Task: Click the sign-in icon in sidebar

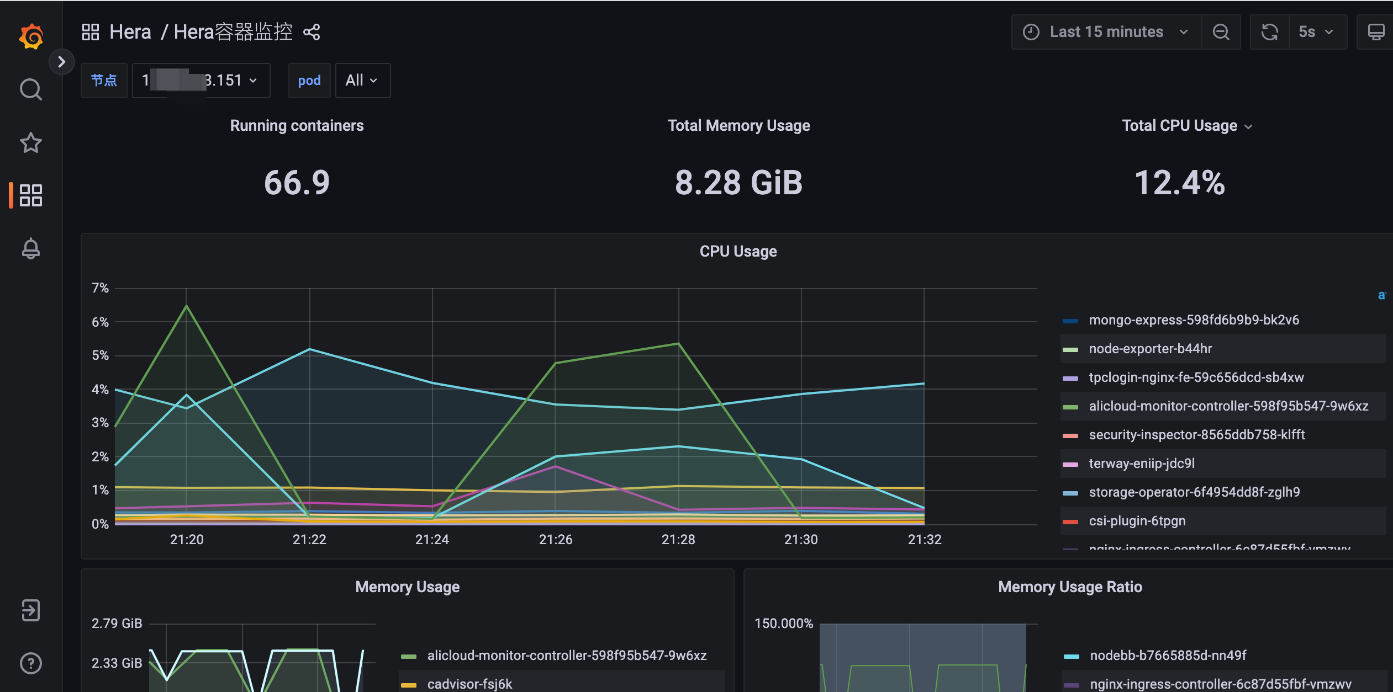Action: pos(31,610)
